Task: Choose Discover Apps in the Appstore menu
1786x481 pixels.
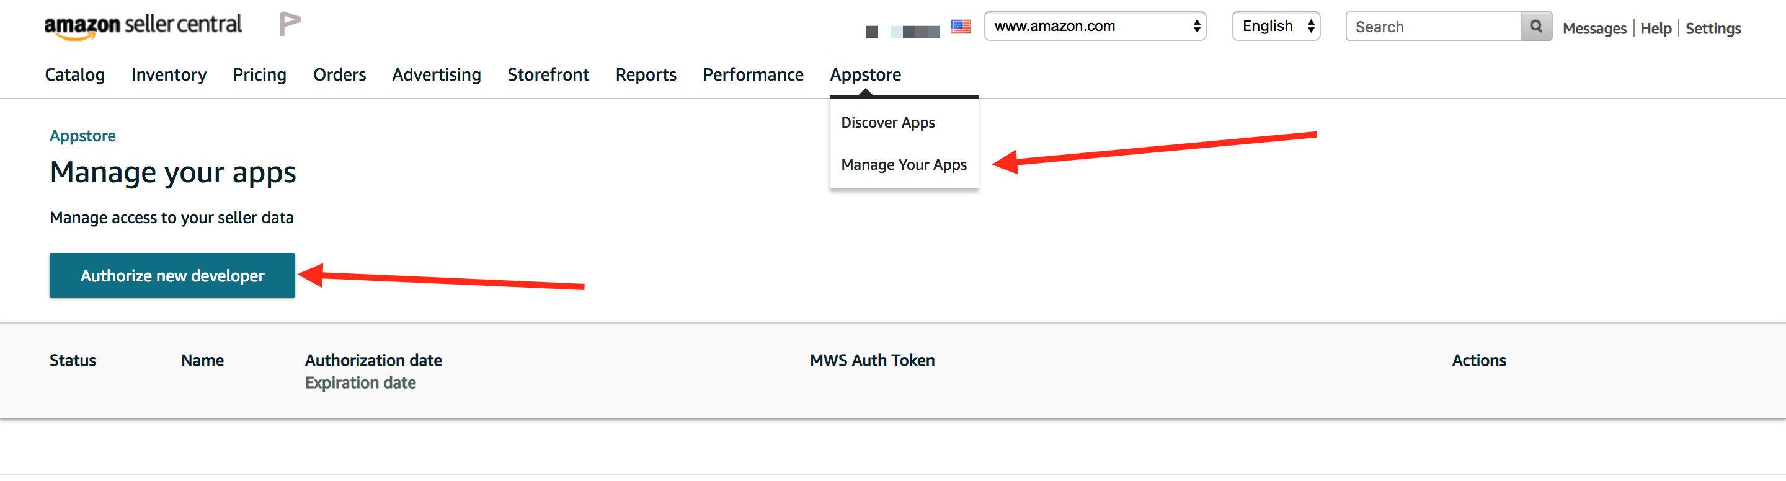Action: 887,123
